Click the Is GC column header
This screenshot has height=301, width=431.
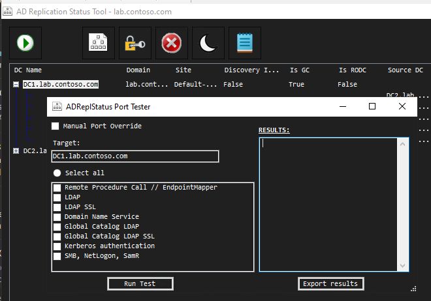(x=300, y=70)
